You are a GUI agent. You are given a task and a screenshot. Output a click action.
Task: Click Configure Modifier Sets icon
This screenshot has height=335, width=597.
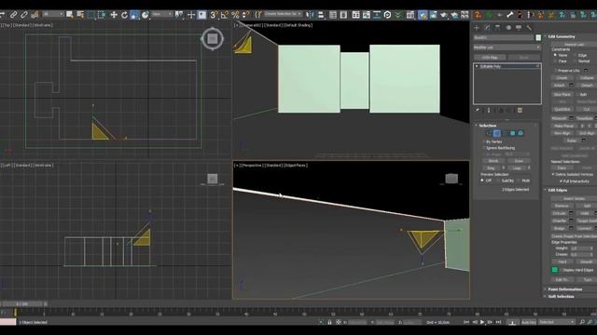click(x=520, y=110)
